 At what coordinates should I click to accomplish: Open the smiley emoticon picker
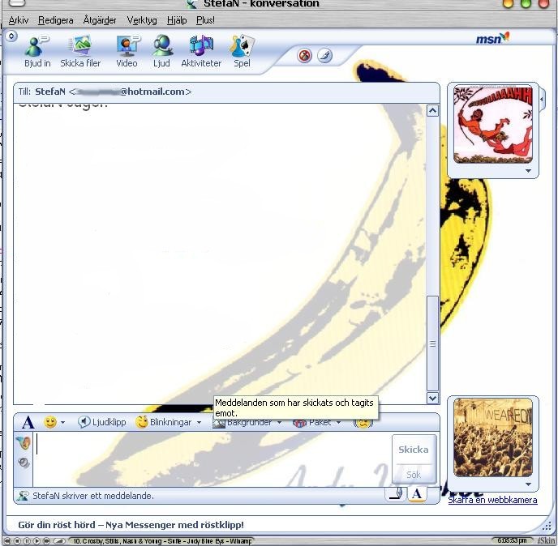(50, 422)
